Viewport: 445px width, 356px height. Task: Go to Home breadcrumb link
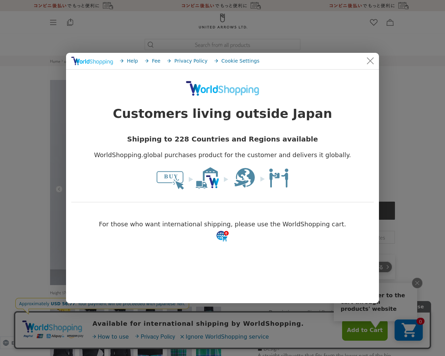(x=55, y=62)
